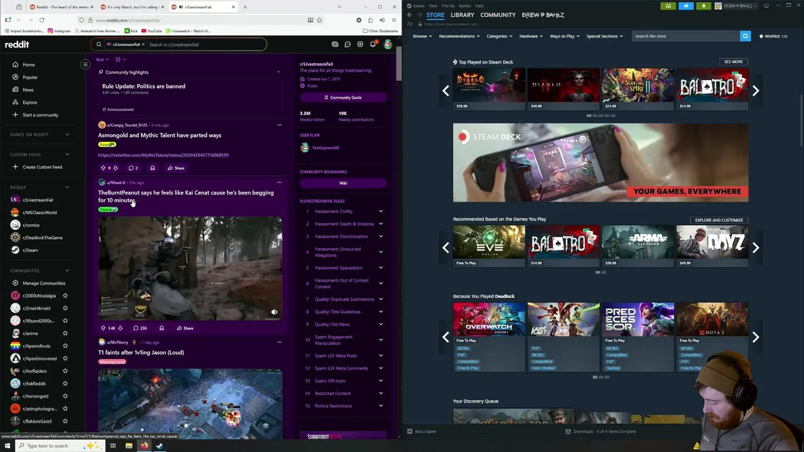Share the TheBurntPeanut post
The width and height of the screenshot is (804, 452).
tap(185, 328)
